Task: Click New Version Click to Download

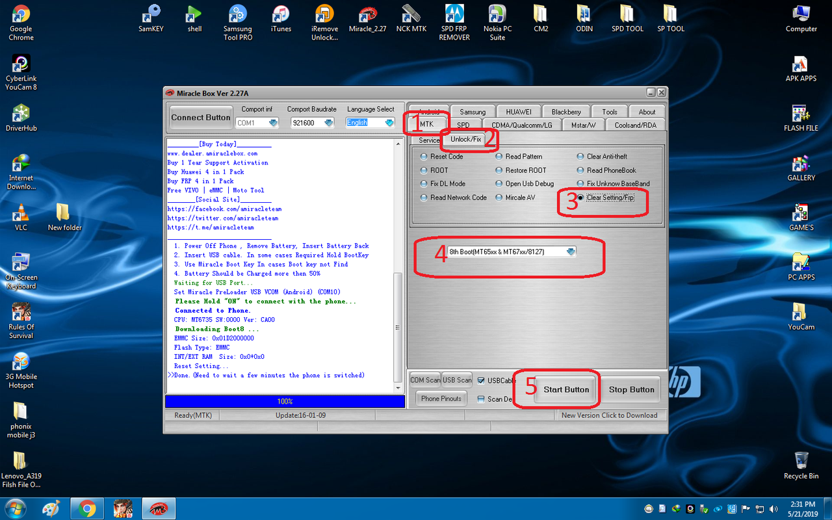Action: click(x=609, y=415)
